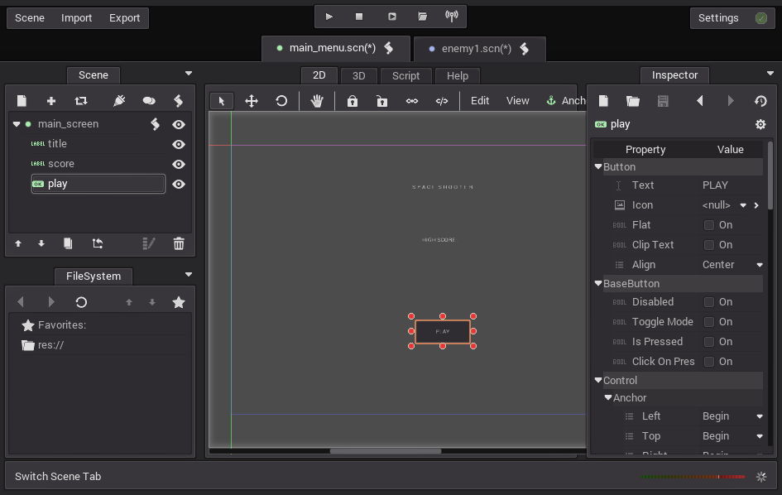Choose the Select mode arrow tool
The height and width of the screenshot is (495, 782).
pyautogui.click(x=222, y=101)
